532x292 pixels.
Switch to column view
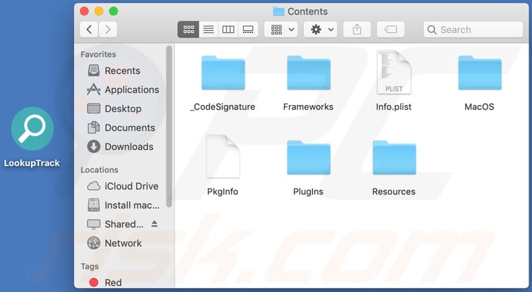(x=228, y=30)
